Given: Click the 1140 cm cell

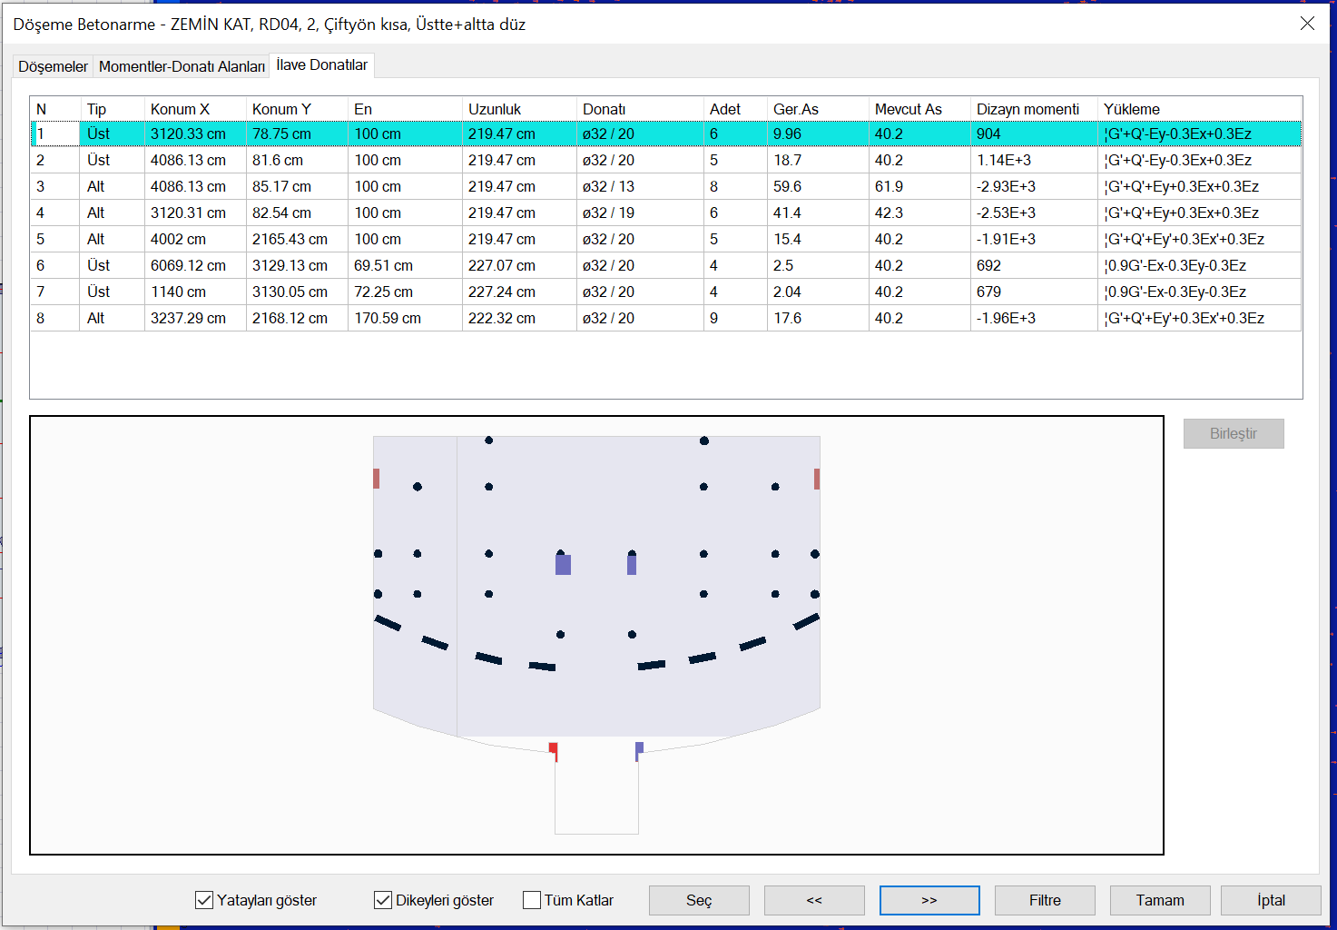Looking at the screenshot, I should click(195, 292).
